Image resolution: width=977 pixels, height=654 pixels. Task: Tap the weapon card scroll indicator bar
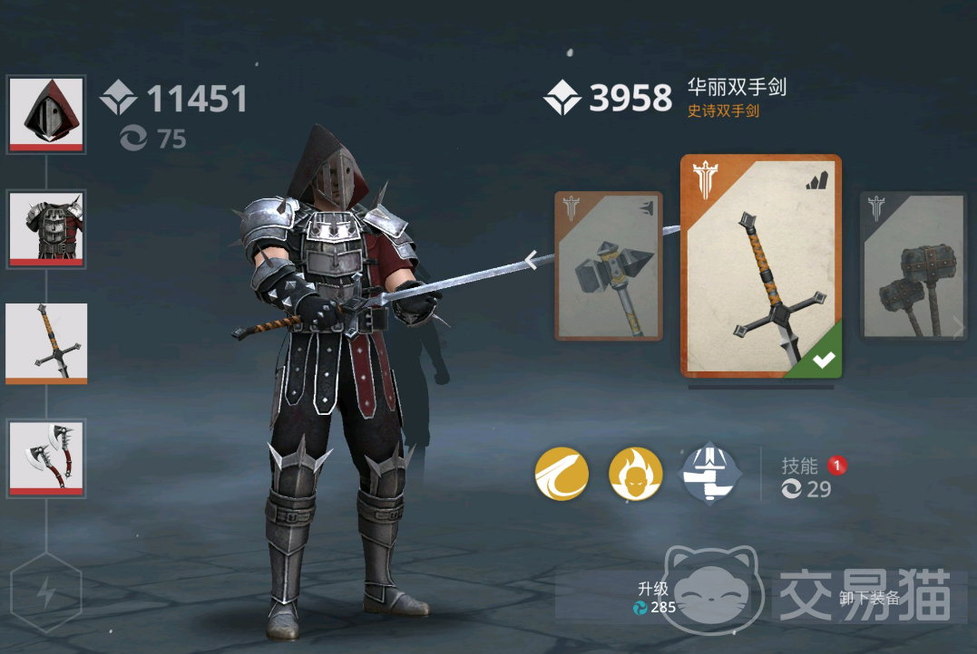(x=761, y=387)
